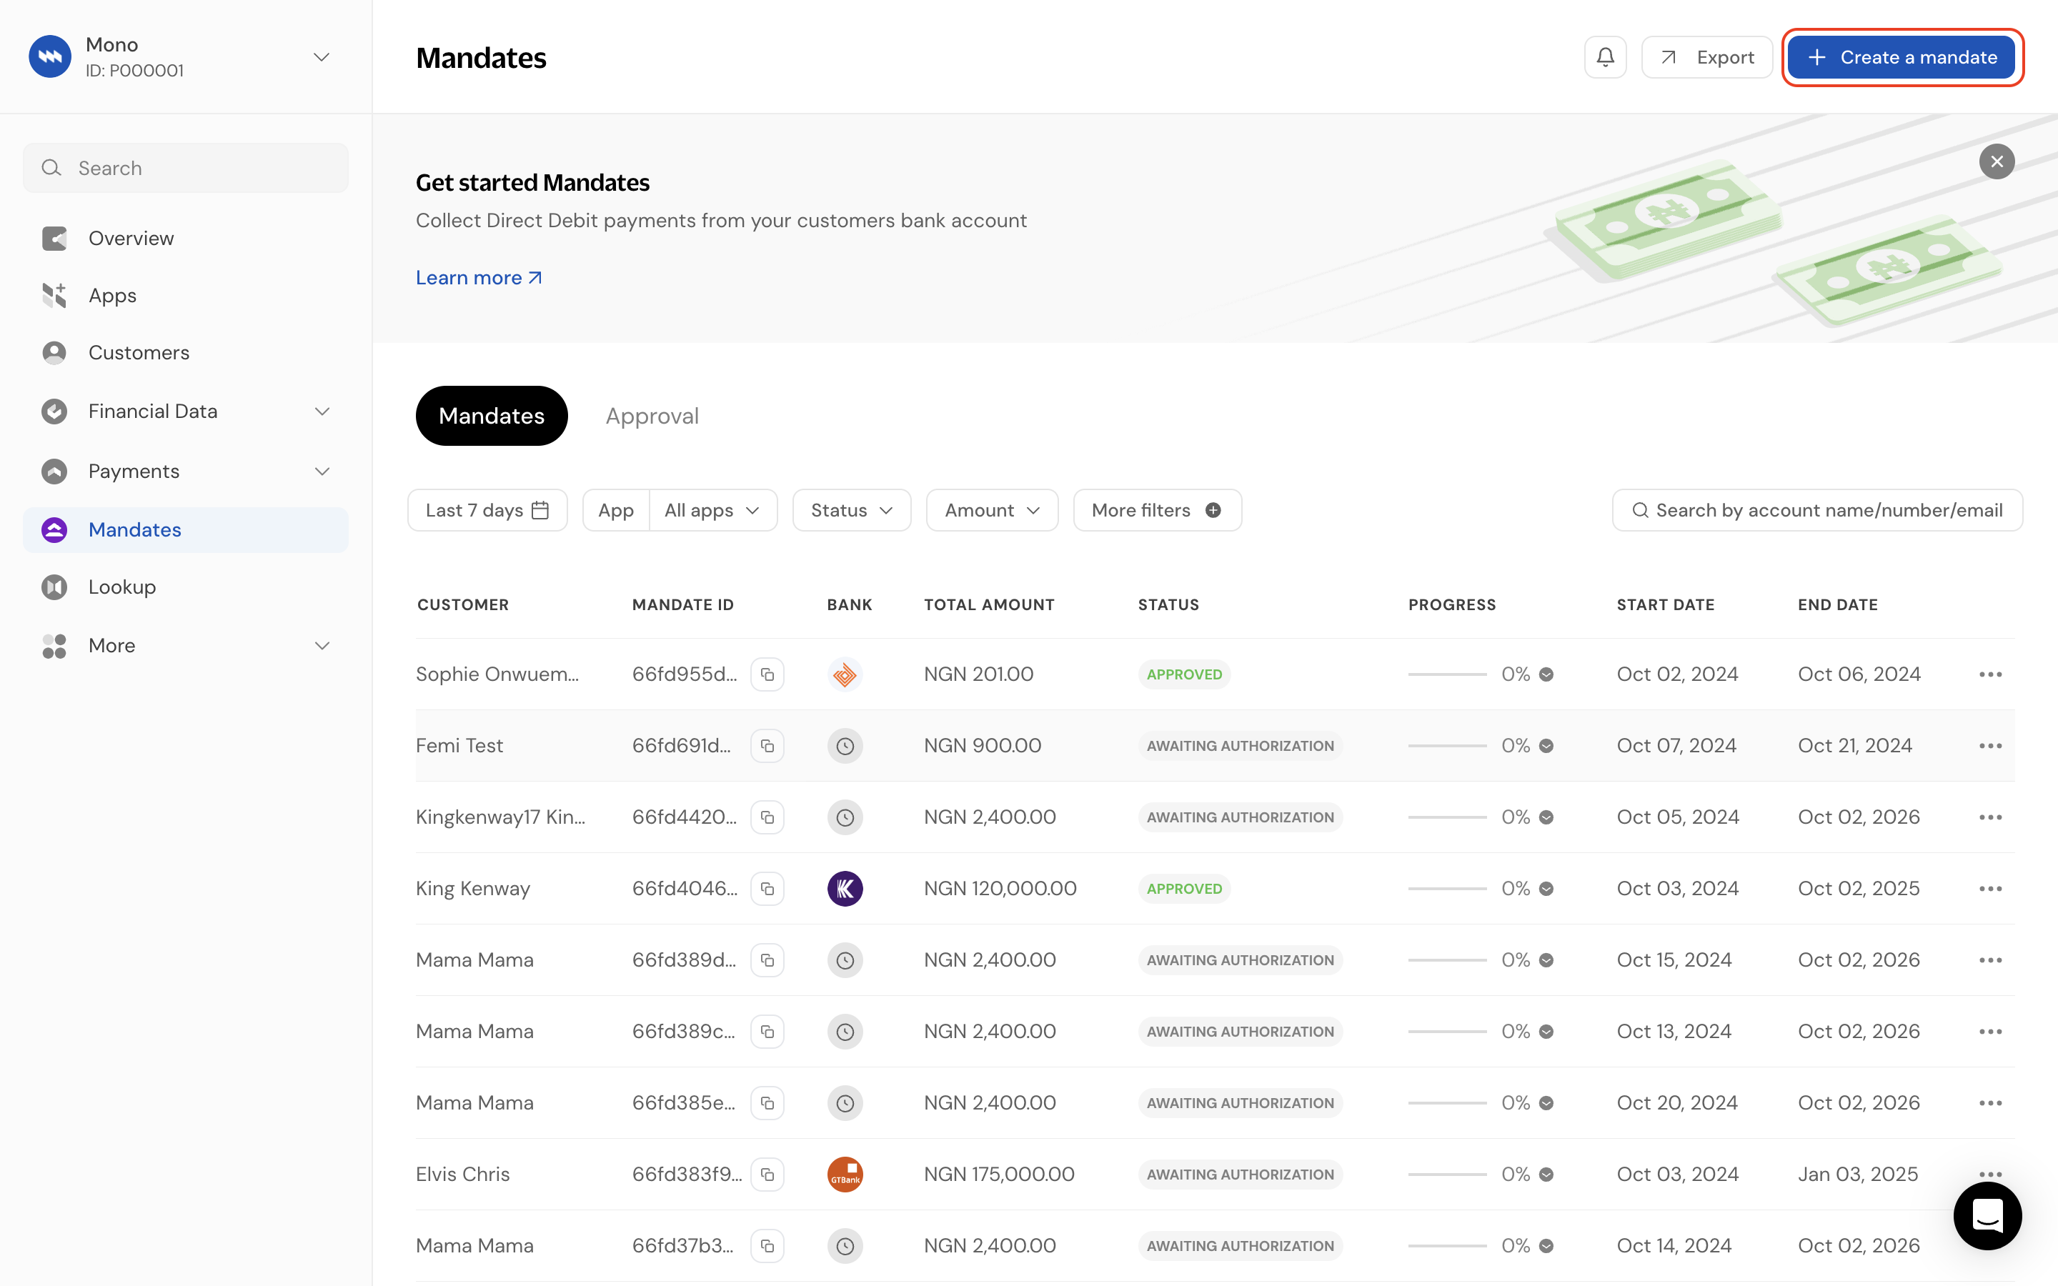
Task: Focus the sidebar Search field
Action: [x=185, y=168]
